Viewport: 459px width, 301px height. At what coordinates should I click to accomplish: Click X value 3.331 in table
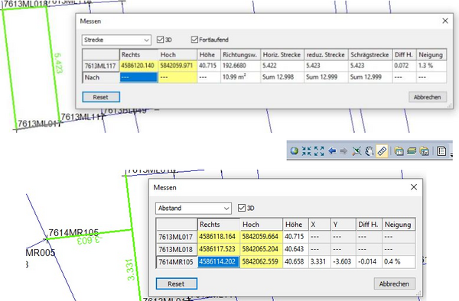pyautogui.click(x=319, y=261)
